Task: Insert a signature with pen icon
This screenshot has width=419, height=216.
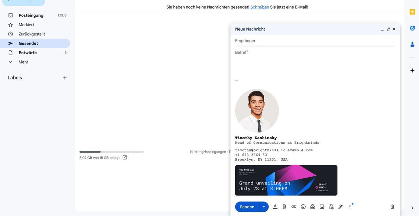Action: pos(340,207)
